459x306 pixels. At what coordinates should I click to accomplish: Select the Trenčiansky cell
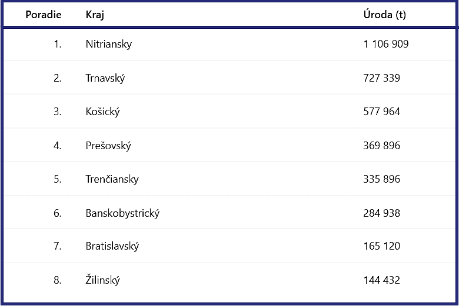(112, 179)
